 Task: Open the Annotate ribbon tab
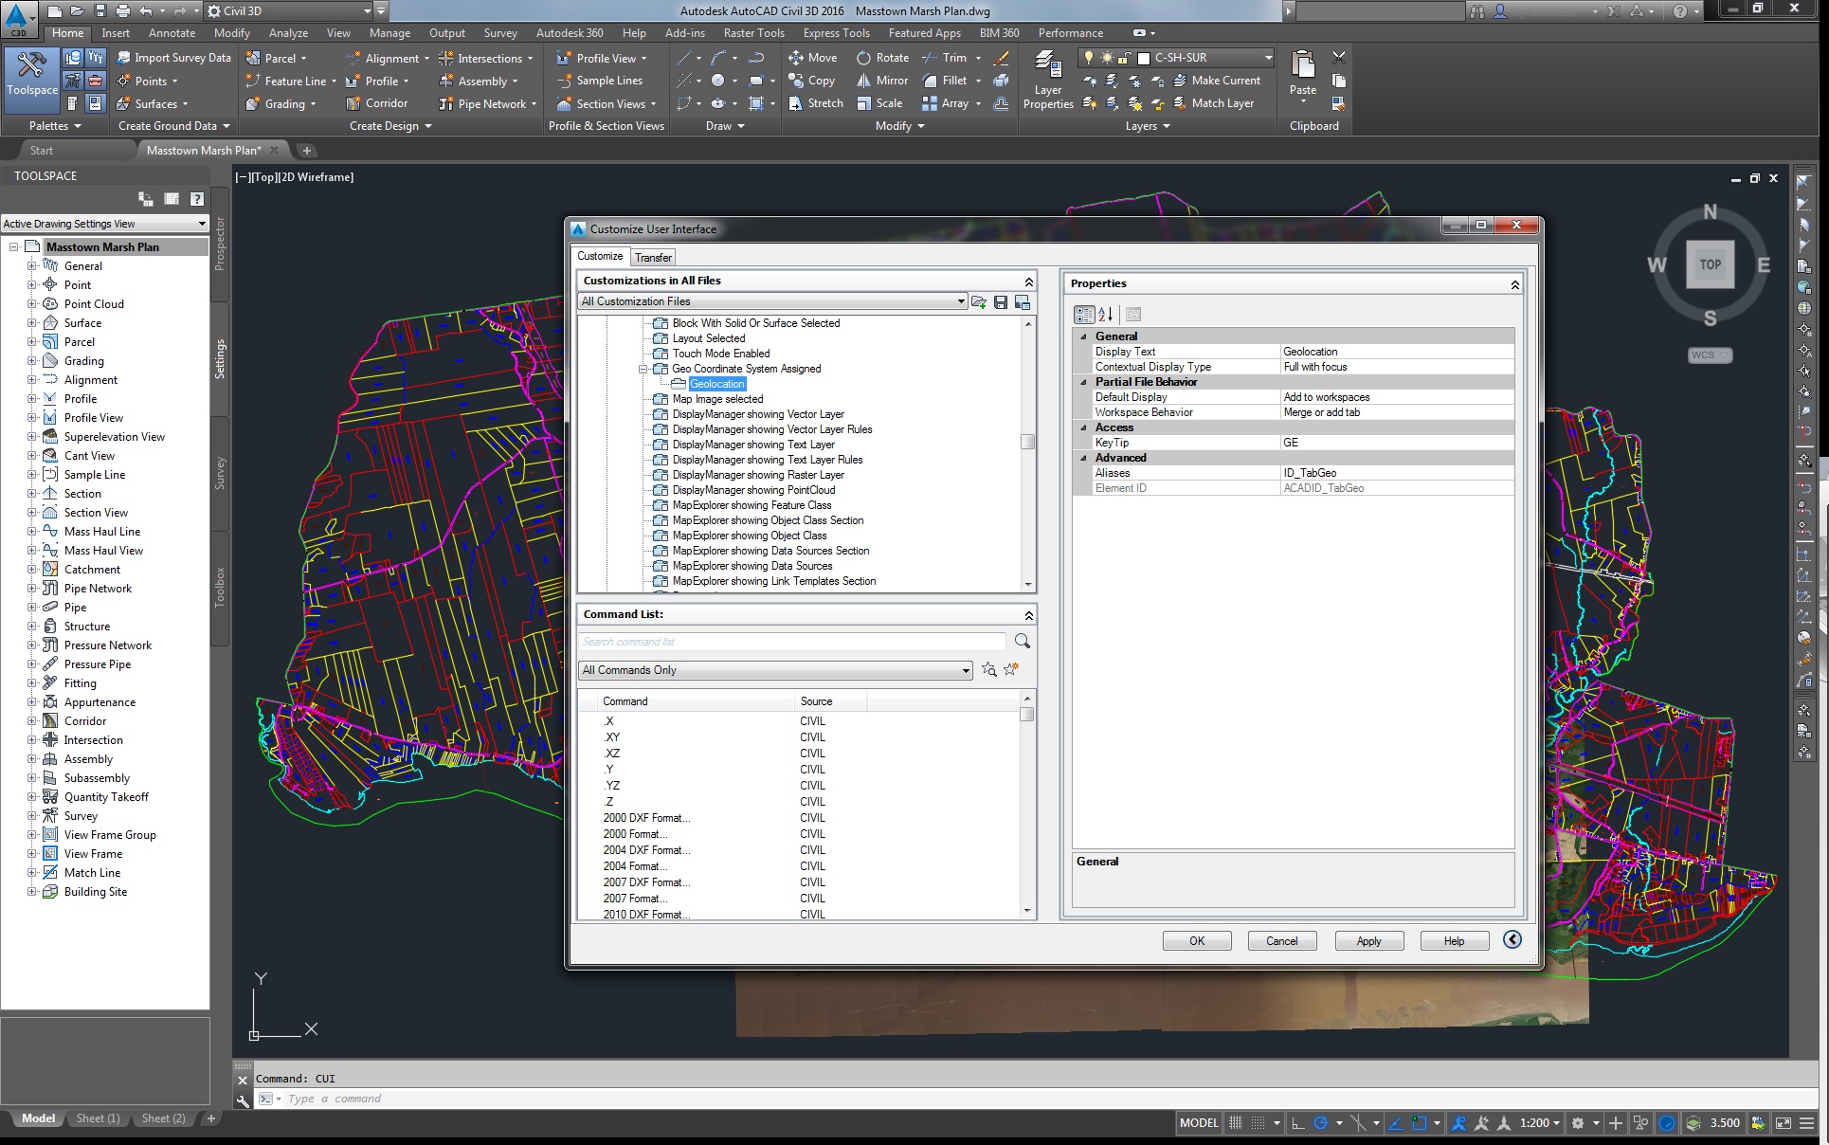coord(172,33)
